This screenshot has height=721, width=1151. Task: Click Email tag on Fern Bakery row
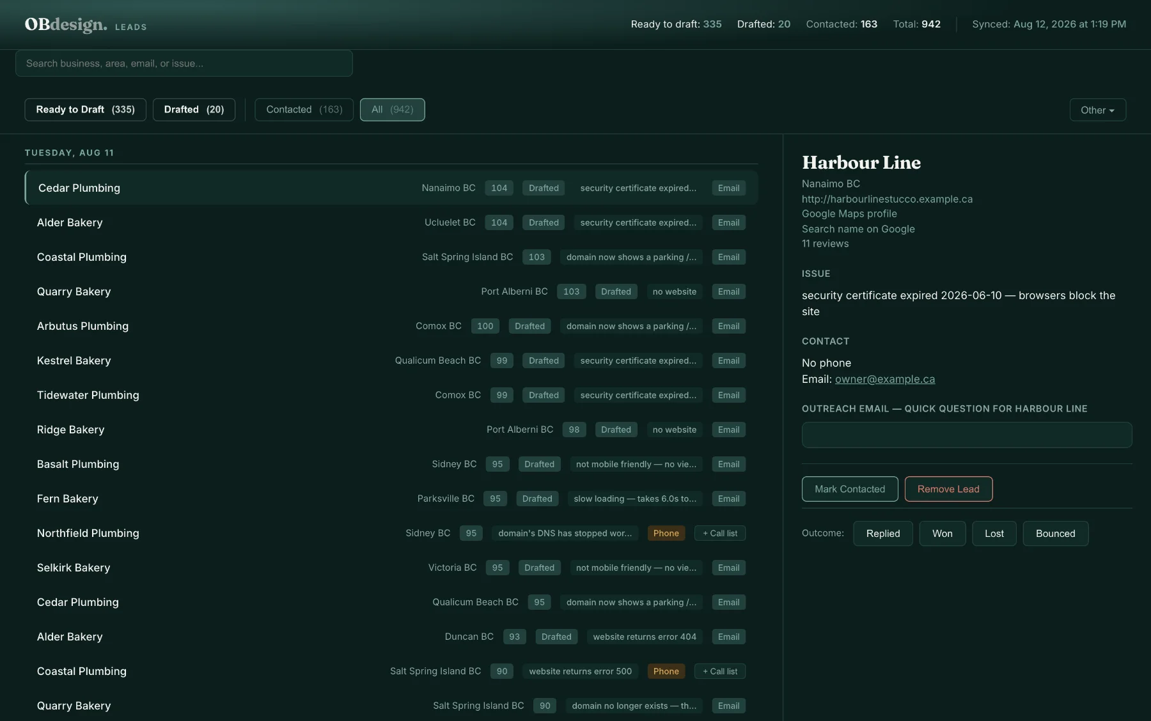coord(728,499)
